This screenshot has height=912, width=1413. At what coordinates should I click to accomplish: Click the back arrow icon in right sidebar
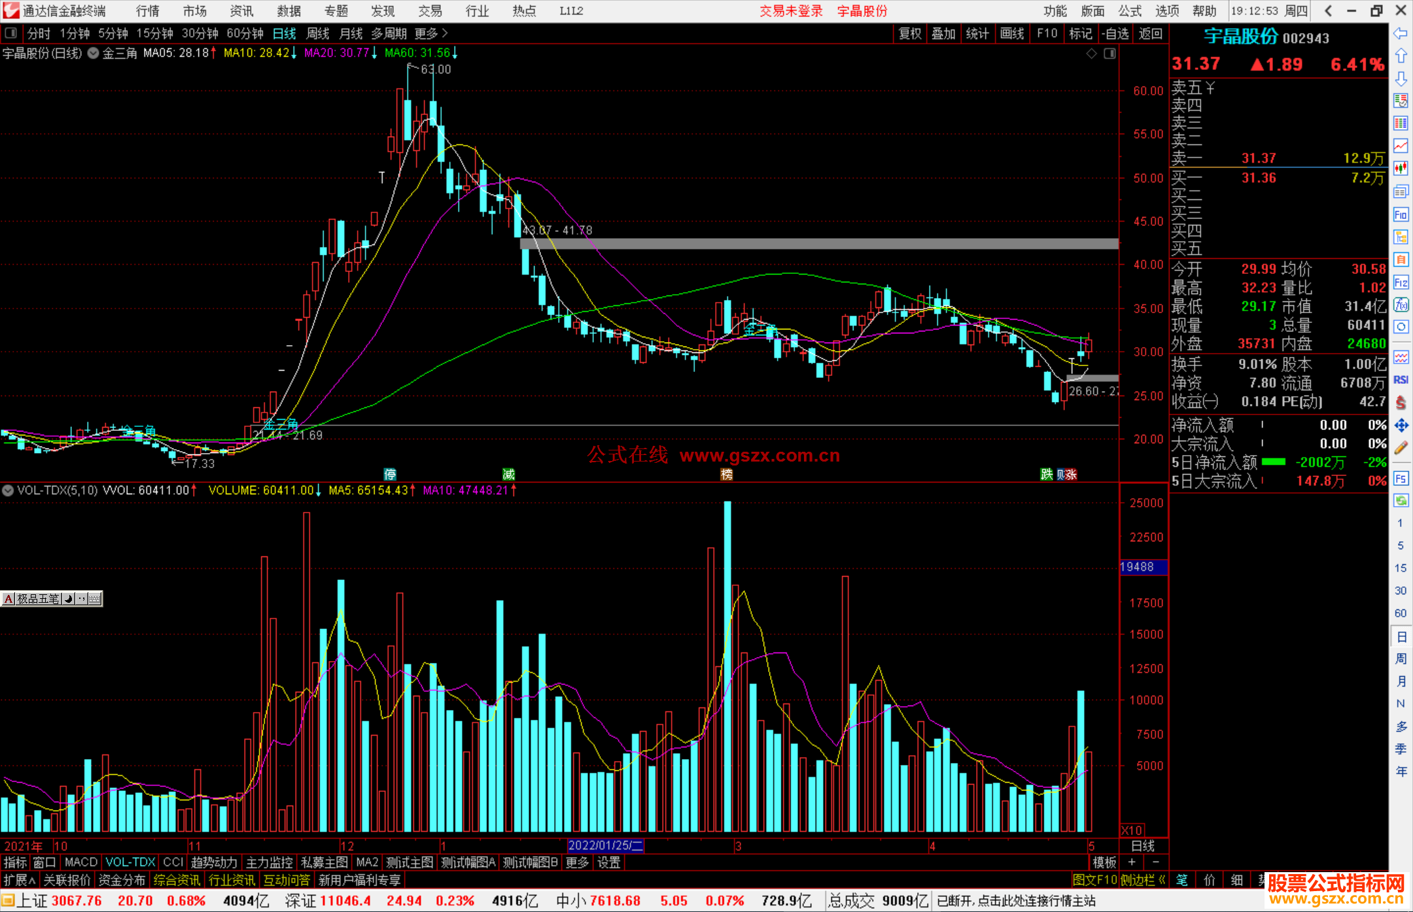[1401, 33]
